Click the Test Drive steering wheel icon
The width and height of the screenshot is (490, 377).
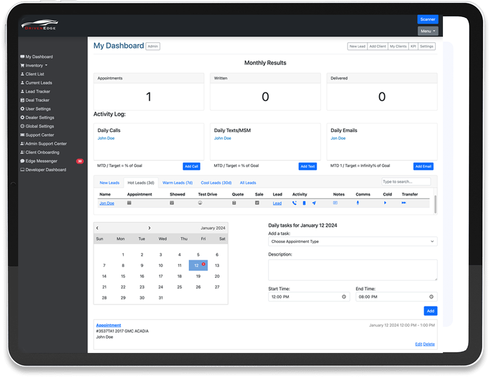coord(200,203)
